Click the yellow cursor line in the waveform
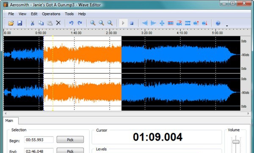The height and width of the screenshot is (153, 254). pyautogui.click(x=52, y=73)
